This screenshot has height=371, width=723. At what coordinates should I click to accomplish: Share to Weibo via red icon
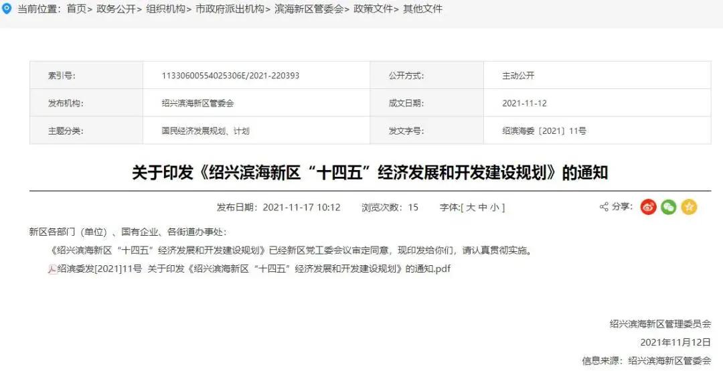(x=648, y=207)
